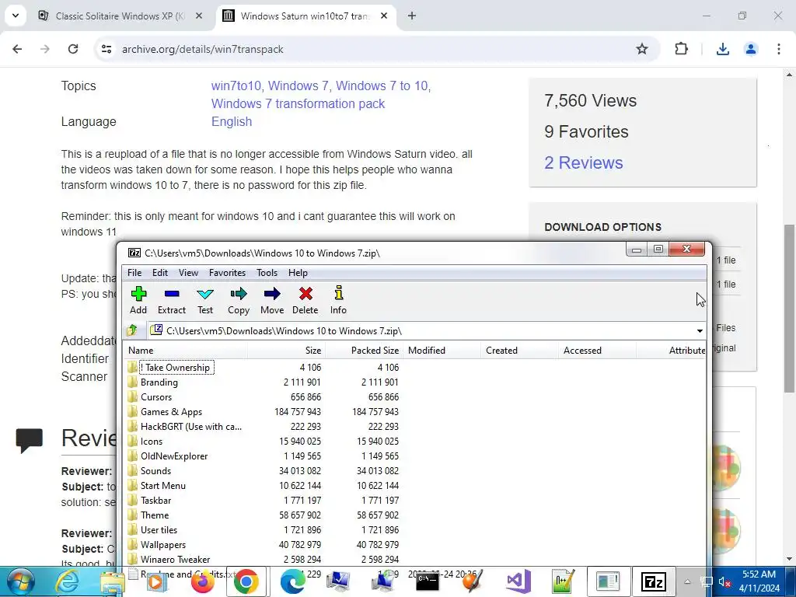The height and width of the screenshot is (597, 796).
Task: Sort the file list by Name column
Action: pyautogui.click(x=185, y=351)
